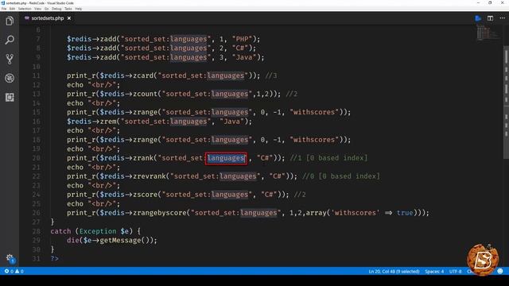Split the editor with the split icon
This screenshot has height=286, width=509.
(490, 18)
